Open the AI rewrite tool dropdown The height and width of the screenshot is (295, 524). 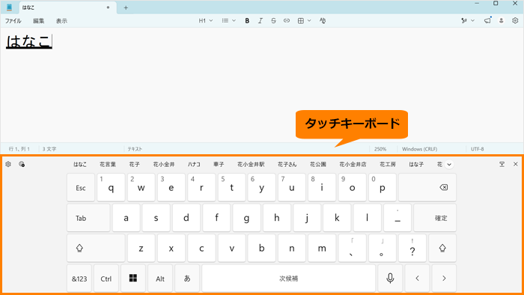click(x=468, y=21)
